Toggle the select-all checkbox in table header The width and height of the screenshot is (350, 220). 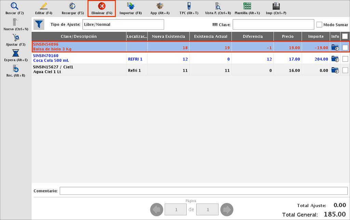tap(345, 36)
